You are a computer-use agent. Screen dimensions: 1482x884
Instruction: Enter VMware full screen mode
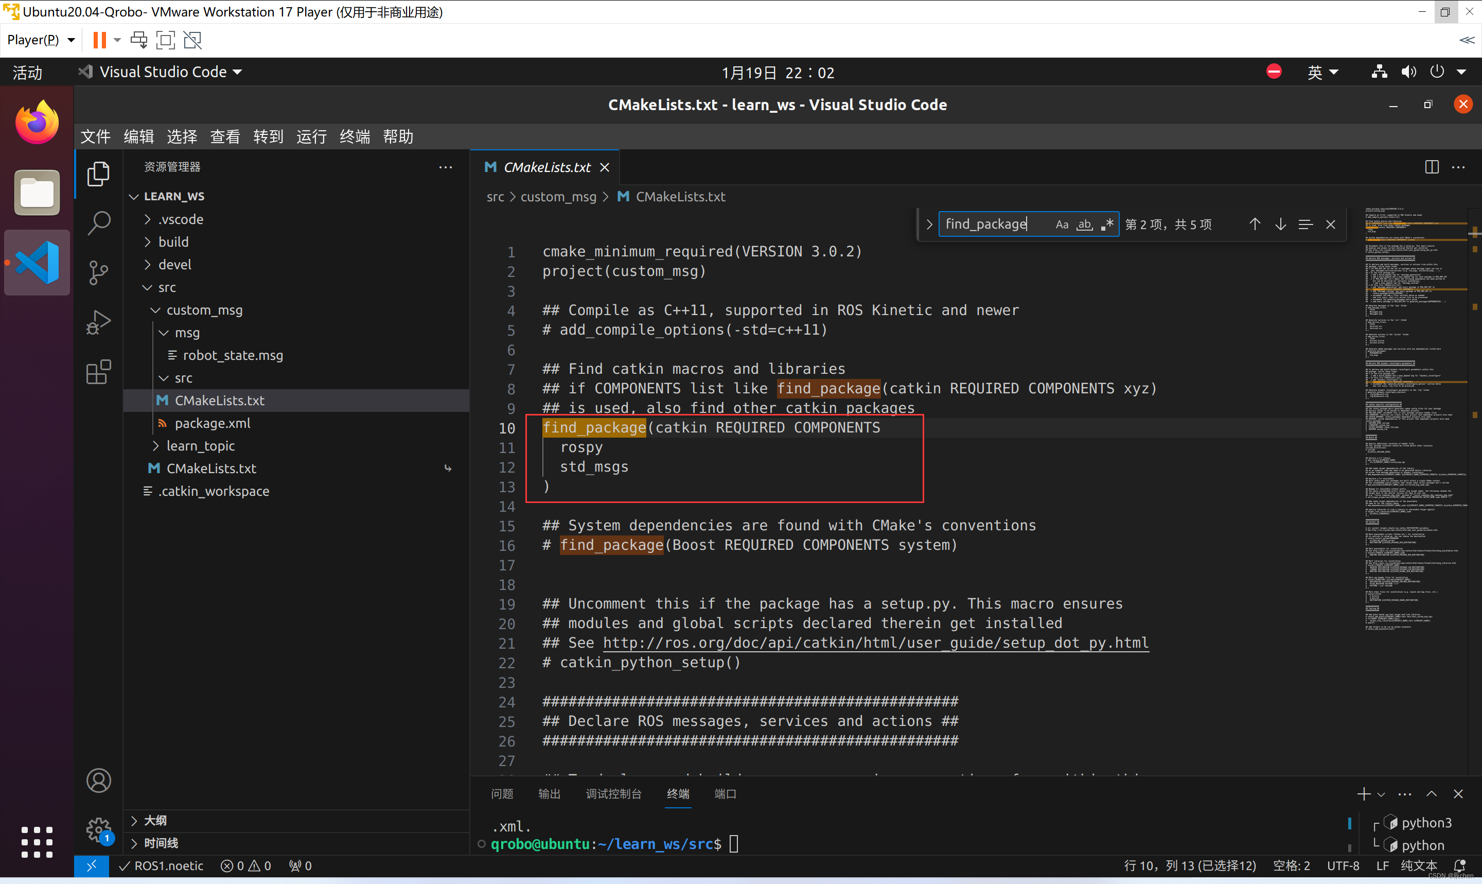tap(165, 40)
